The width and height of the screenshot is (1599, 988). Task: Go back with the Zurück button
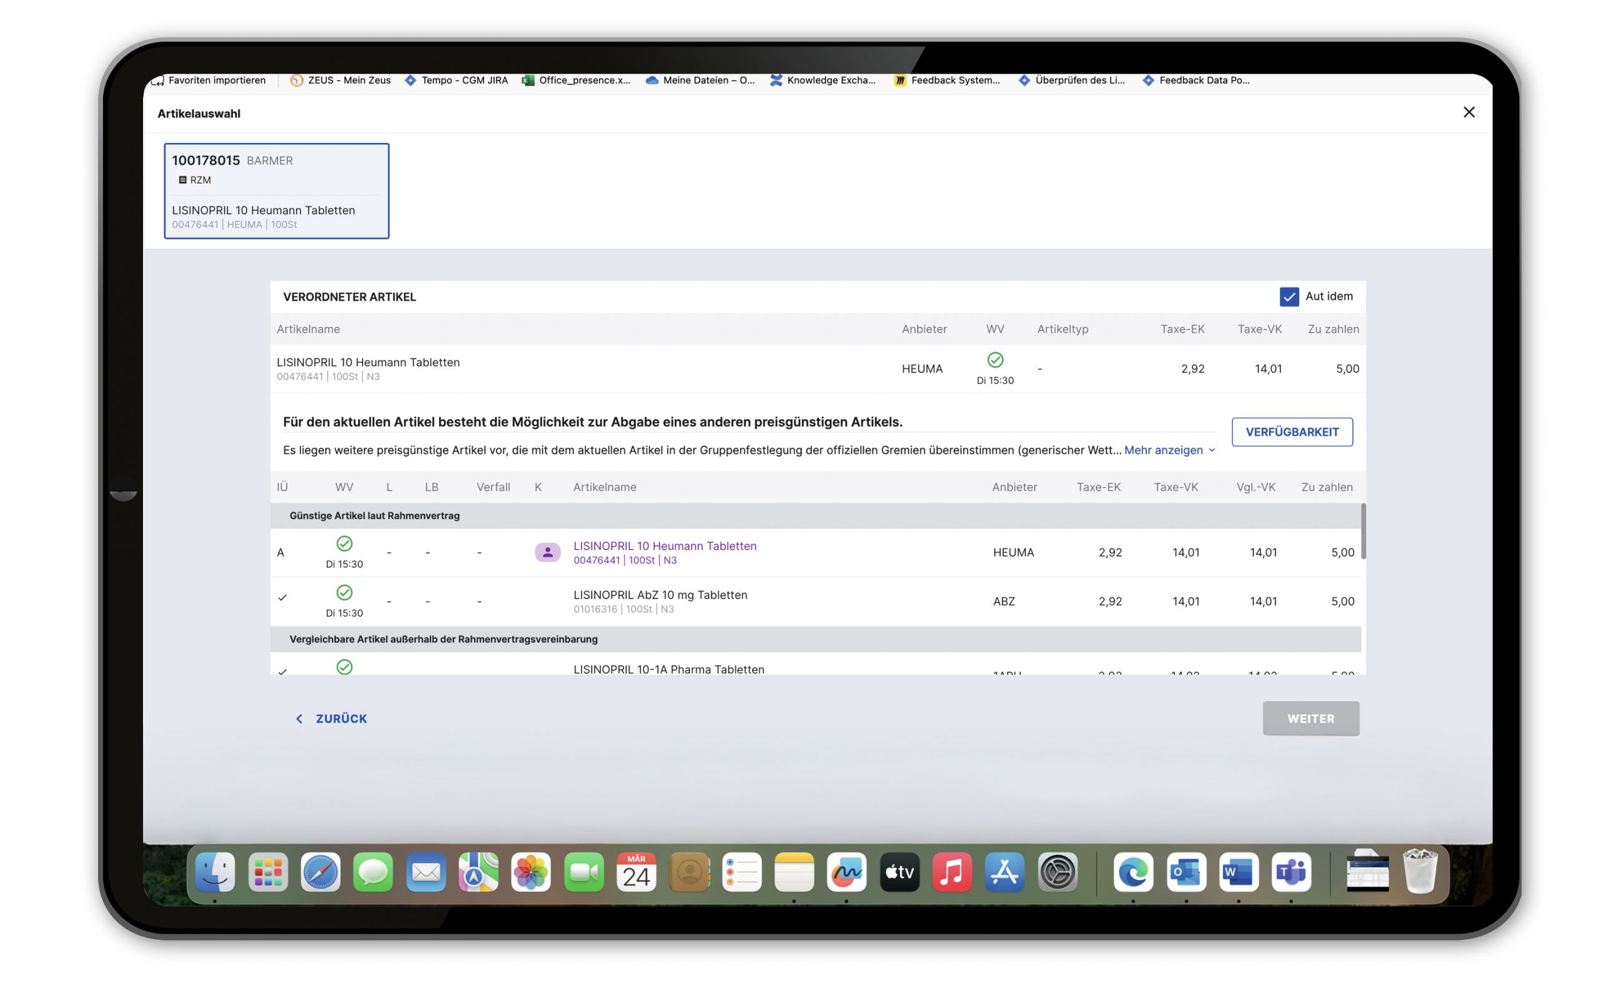point(331,719)
